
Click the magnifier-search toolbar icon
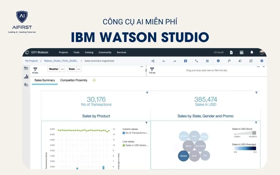[229, 61]
